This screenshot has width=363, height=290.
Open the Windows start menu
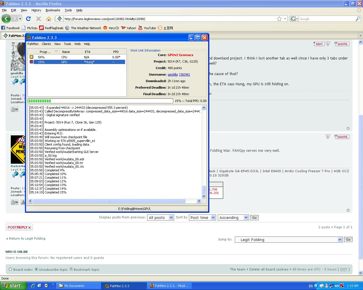(x=13, y=286)
